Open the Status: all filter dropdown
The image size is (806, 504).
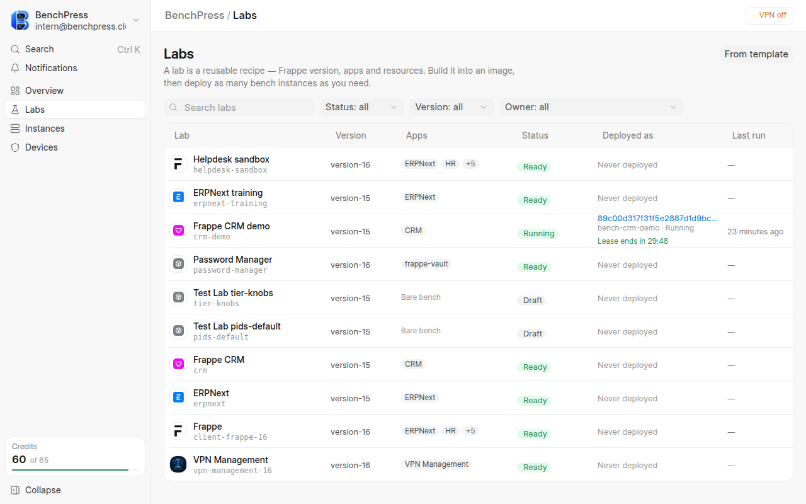(362, 107)
